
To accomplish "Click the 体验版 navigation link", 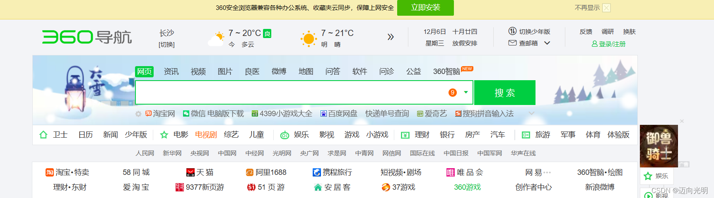I will tap(618, 135).
